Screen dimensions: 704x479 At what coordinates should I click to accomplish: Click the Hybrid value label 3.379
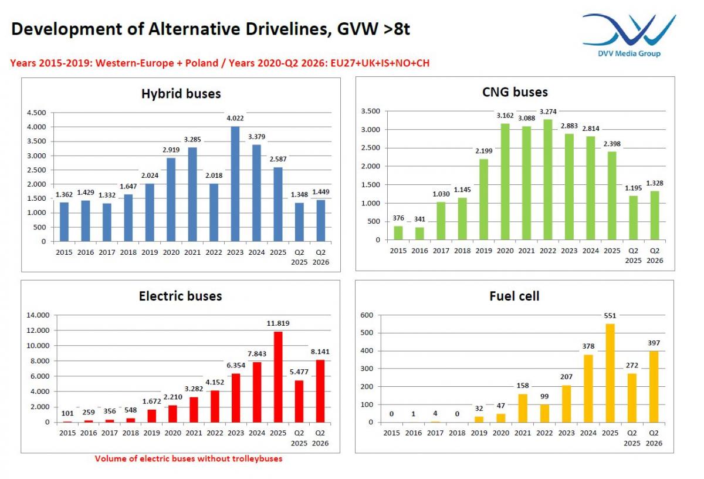[256, 138]
